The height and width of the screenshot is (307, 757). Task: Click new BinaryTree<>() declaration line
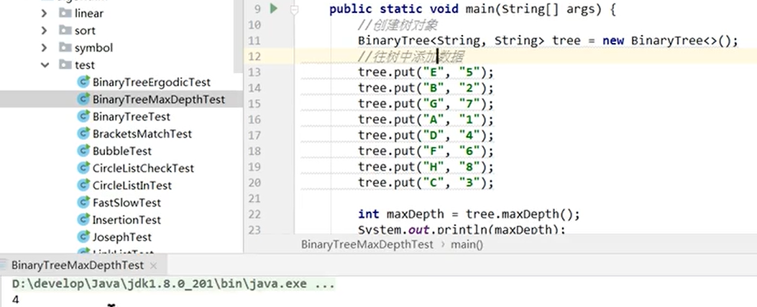tap(548, 41)
